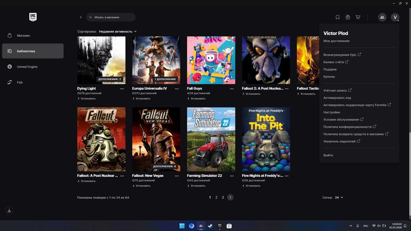This screenshot has width=411, height=231.
Task: Install Dying Light via Установить
Action: click(86, 98)
